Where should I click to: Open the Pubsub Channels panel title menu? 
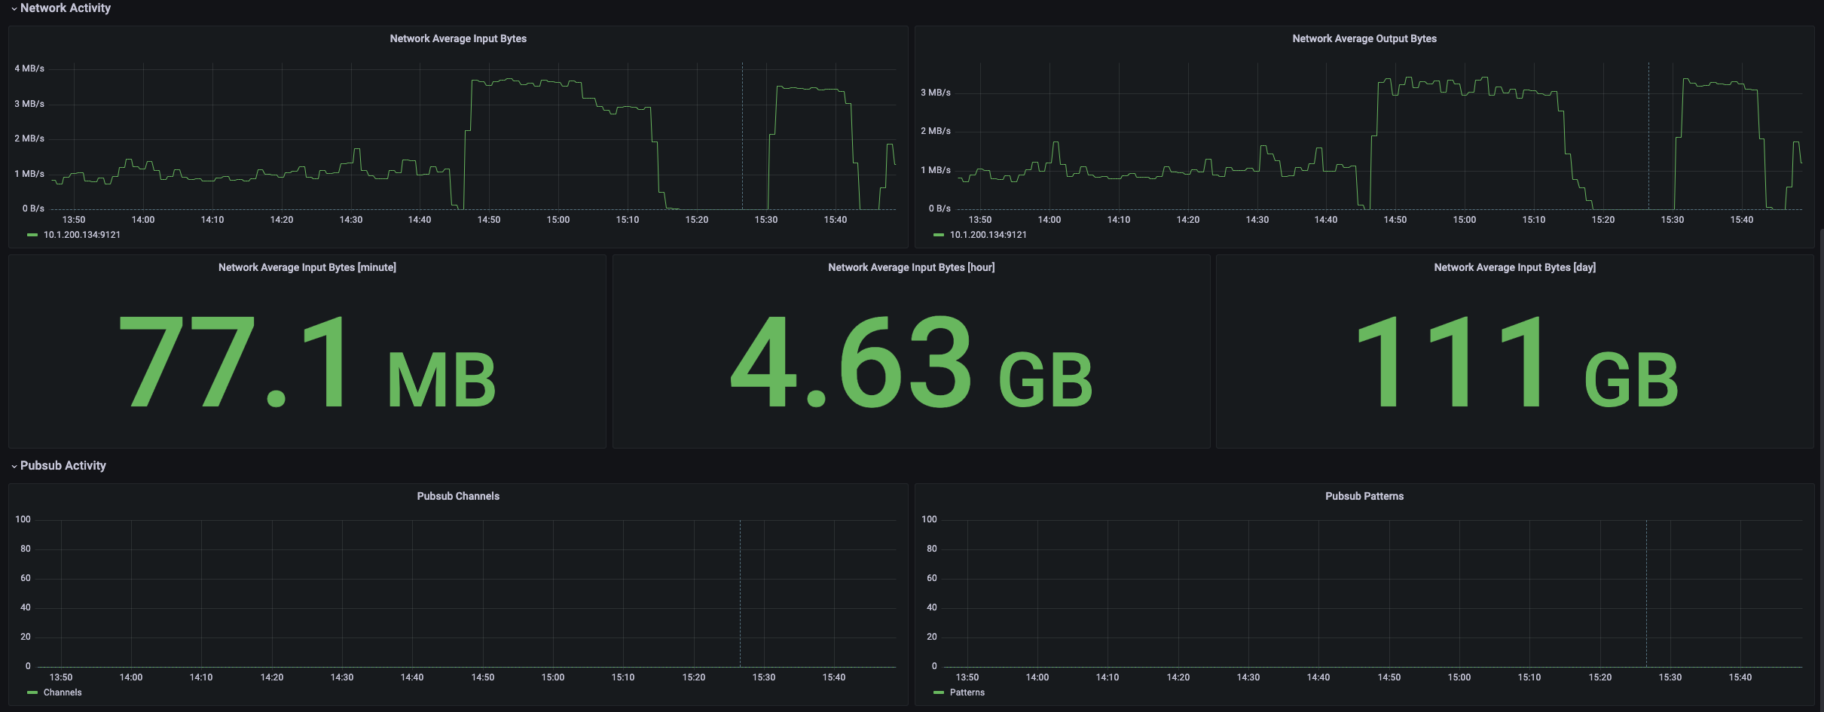[458, 497]
